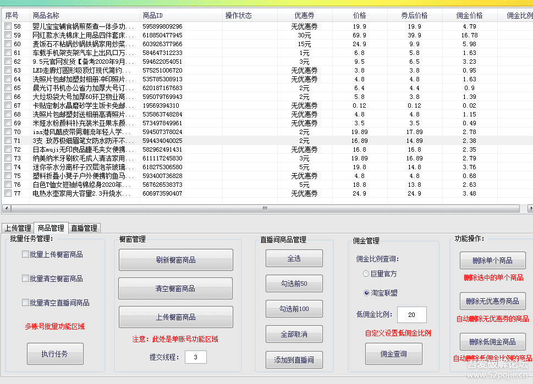Click 删除低佣金商品 button
This screenshot has width=533, height=384.
tap(492, 342)
